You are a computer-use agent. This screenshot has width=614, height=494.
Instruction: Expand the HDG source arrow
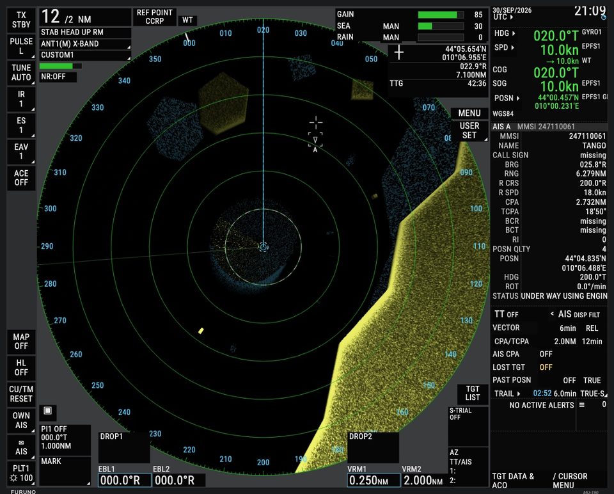[514, 33]
